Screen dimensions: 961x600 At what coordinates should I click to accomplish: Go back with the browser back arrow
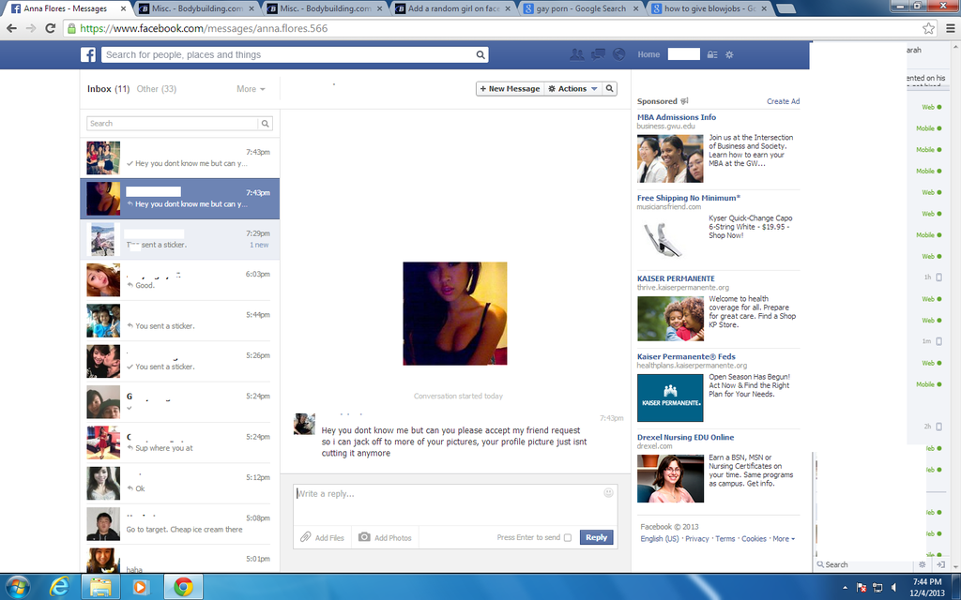pyautogui.click(x=11, y=28)
